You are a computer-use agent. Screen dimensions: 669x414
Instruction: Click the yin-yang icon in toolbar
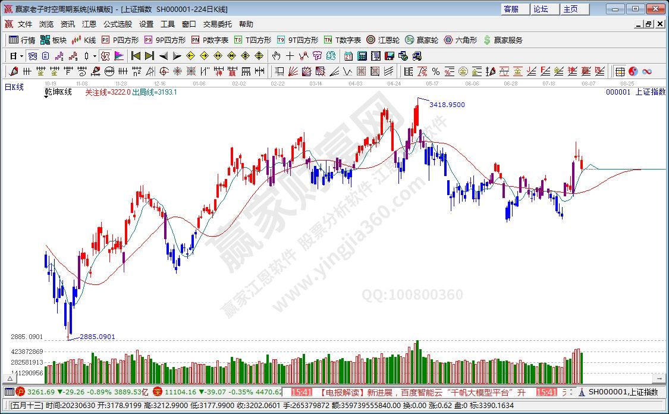pos(633,71)
